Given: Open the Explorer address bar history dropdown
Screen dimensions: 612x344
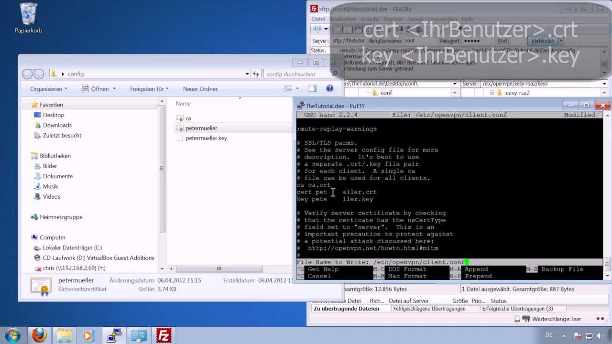Looking at the screenshot, I should [x=247, y=74].
